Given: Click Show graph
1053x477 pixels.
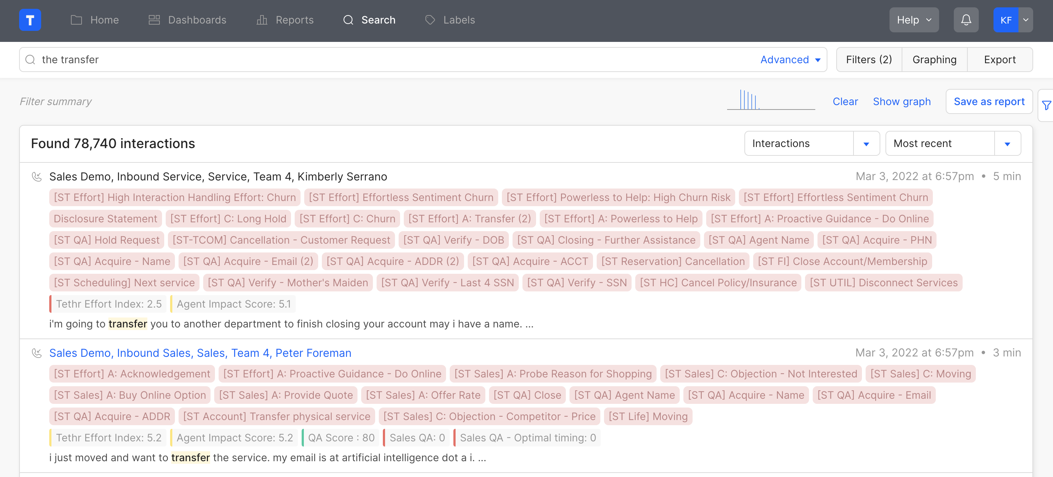Looking at the screenshot, I should tap(901, 101).
